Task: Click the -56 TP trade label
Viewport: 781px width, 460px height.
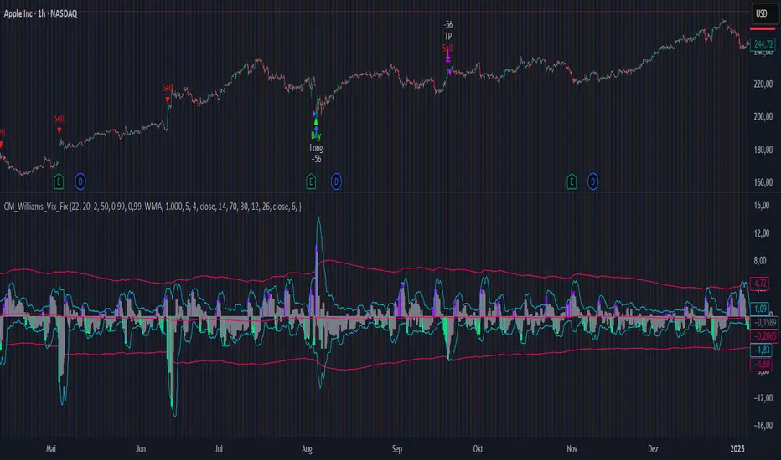Action: tap(448, 30)
